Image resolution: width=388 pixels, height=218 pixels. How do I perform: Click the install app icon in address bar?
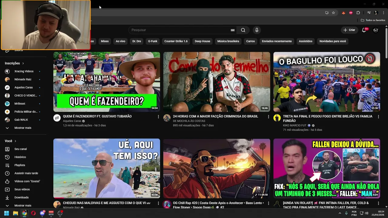[x=327, y=13]
